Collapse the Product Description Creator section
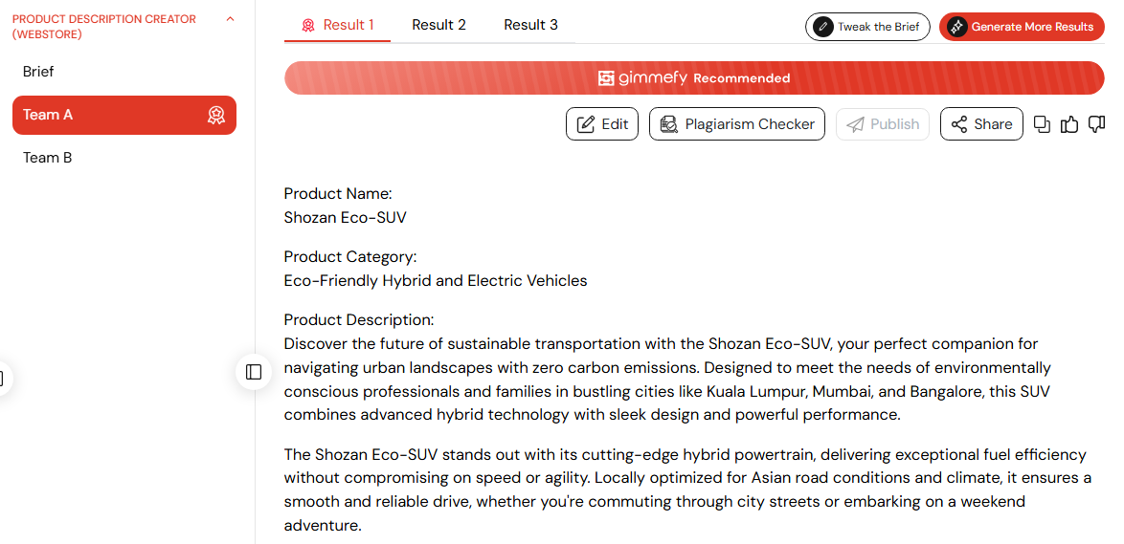Viewport: 1124px width, 544px height. [230, 19]
